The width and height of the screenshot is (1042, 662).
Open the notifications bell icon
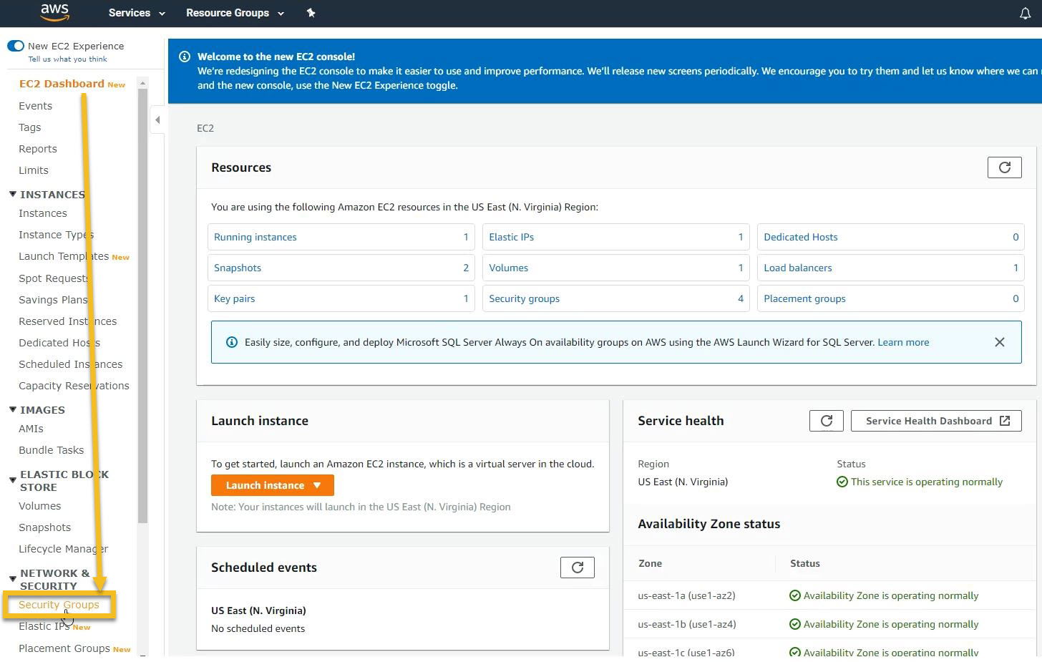[1025, 13]
